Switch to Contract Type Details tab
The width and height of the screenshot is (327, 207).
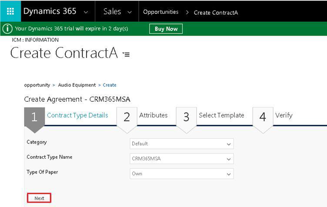tap(77, 115)
